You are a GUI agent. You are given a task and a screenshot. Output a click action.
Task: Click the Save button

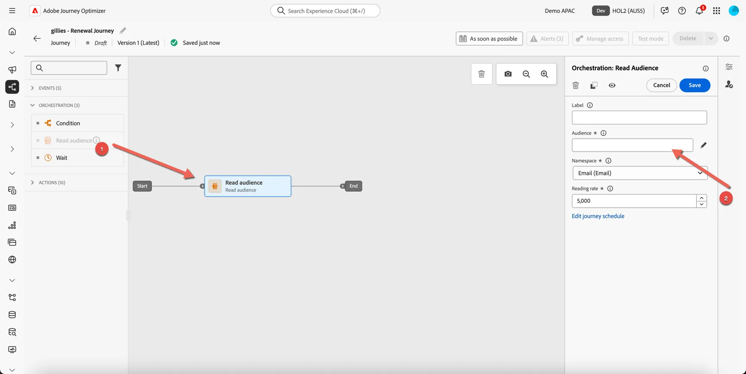[695, 85]
